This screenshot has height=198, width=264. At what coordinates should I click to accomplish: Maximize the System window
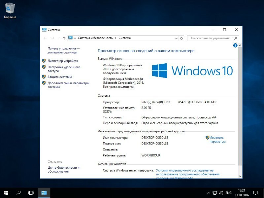click(x=224, y=30)
